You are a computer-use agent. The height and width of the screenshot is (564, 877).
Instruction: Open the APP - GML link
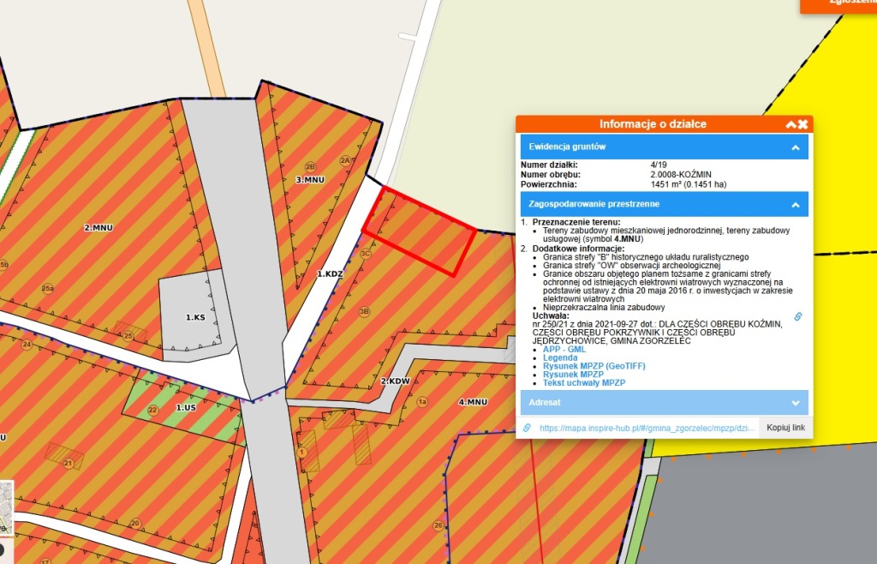coord(566,350)
